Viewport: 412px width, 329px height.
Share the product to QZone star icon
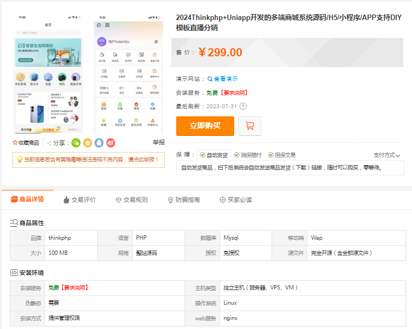pos(87,143)
